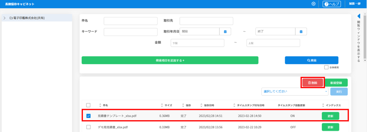Click the 実行 execute button
The height and width of the screenshot is (132, 367).
tap(339, 92)
